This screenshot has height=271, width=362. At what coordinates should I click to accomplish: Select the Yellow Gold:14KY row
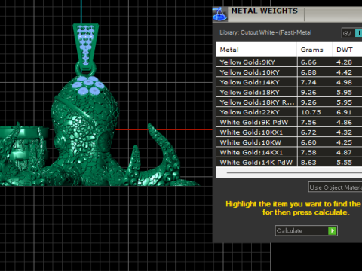pyautogui.click(x=289, y=82)
